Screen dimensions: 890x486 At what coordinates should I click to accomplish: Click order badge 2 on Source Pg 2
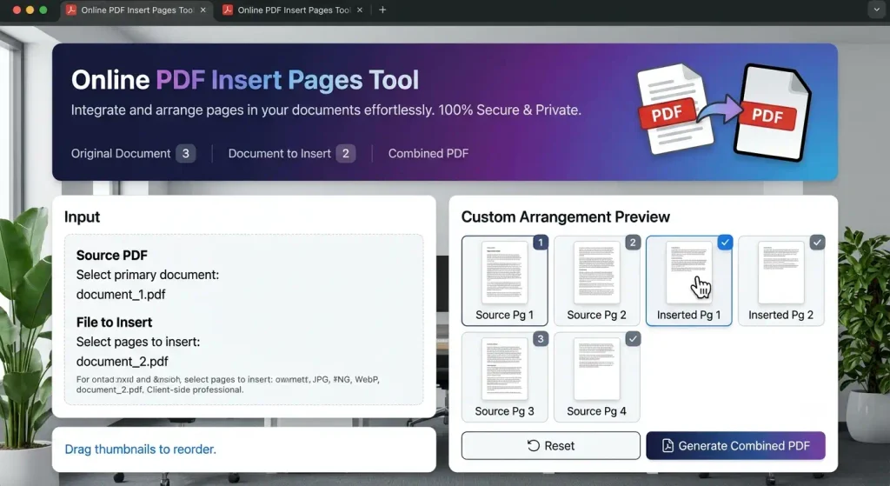[633, 243]
